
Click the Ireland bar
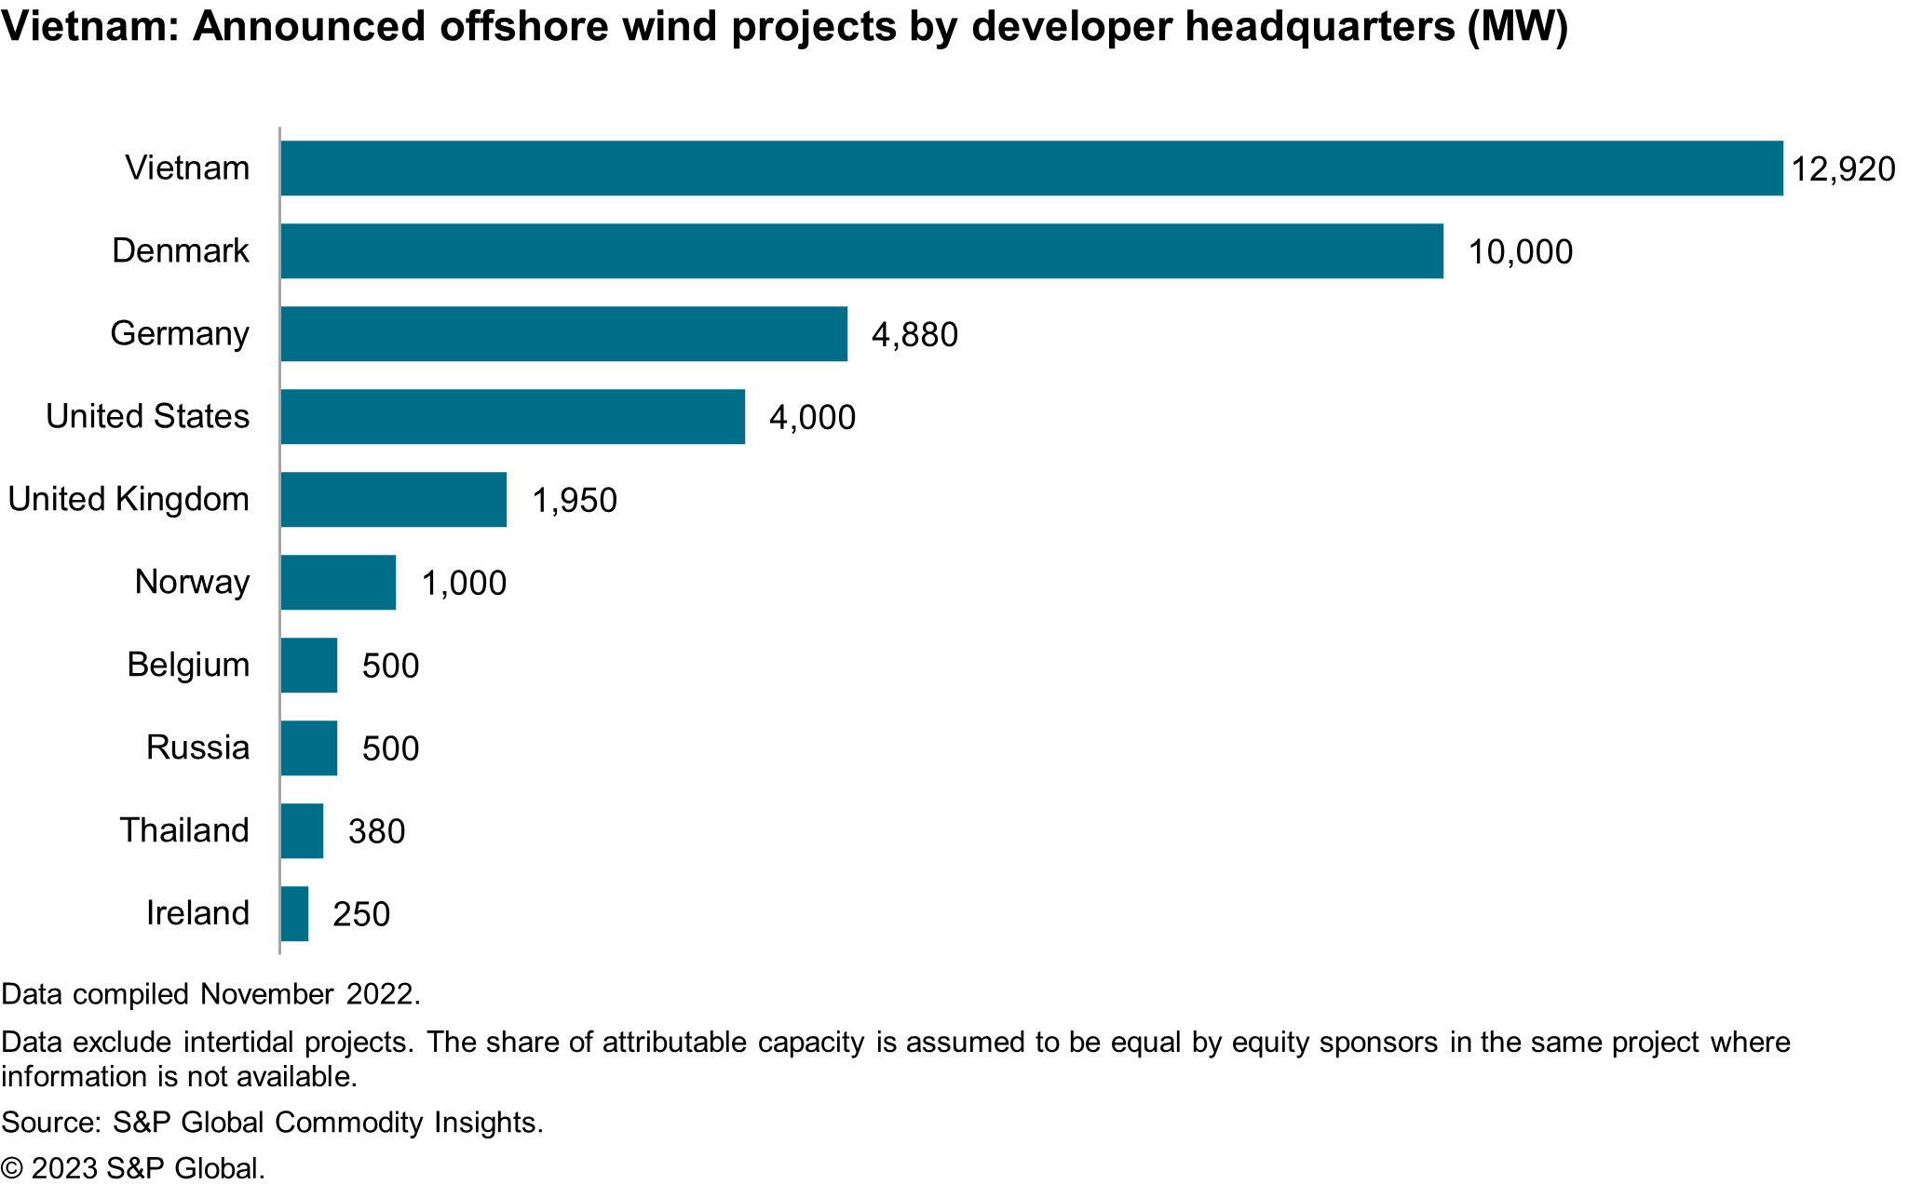tap(294, 914)
